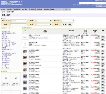Open the メーカー maker dropdown

tap(68, 21)
